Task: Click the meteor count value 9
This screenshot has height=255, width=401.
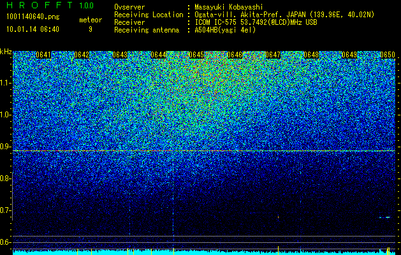Action: [x=91, y=29]
